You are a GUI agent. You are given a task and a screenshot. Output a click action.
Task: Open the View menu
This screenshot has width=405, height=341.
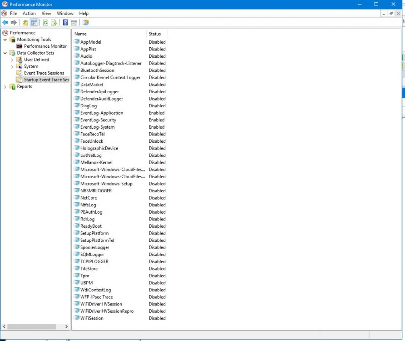click(x=46, y=14)
